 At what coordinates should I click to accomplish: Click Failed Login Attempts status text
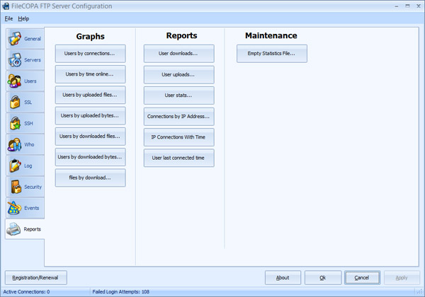tap(121, 292)
